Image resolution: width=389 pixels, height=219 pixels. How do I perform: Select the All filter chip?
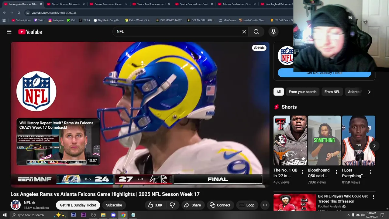[278, 92]
